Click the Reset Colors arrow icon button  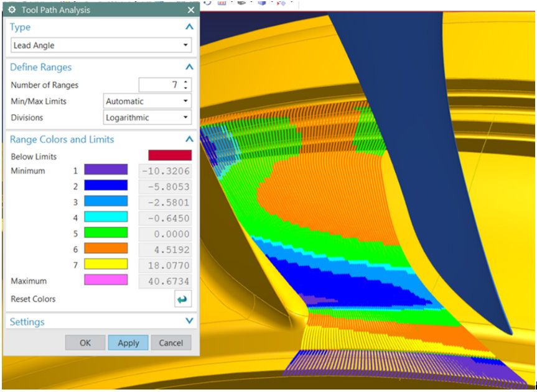coord(183,299)
